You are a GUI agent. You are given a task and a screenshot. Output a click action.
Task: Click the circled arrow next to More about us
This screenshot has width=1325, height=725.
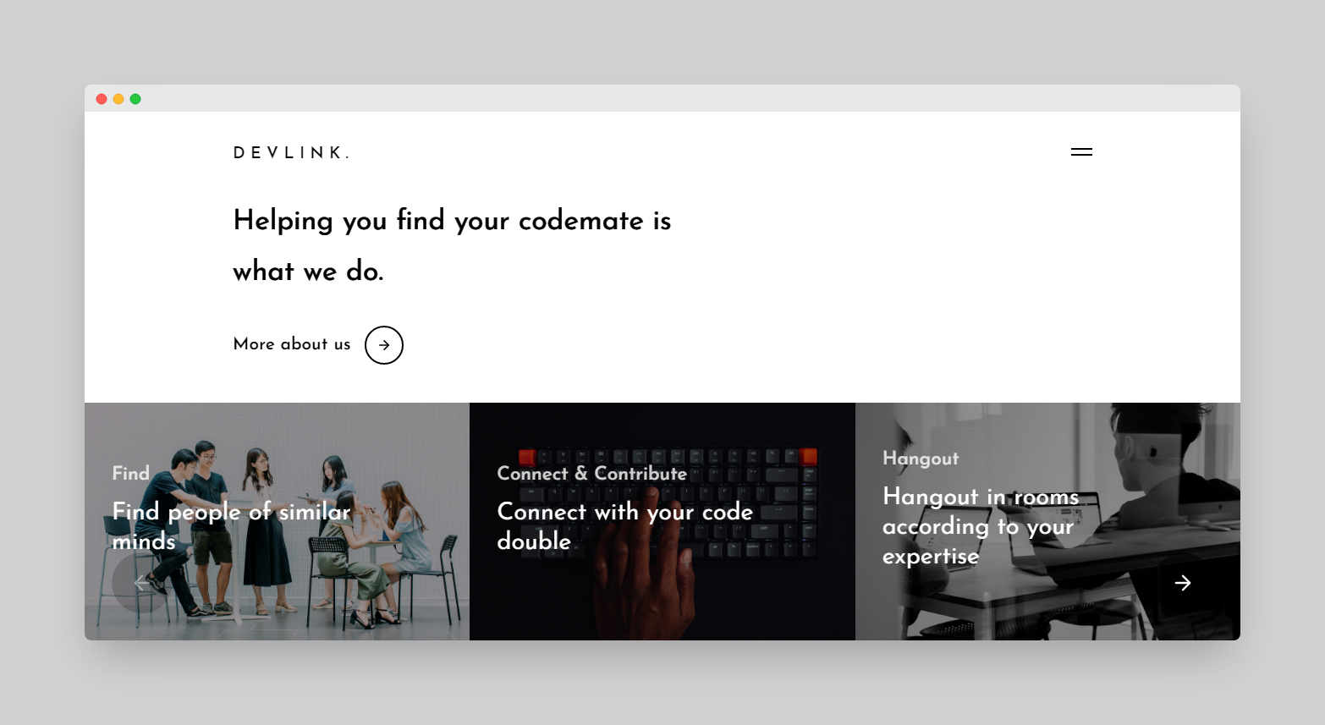tap(384, 345)
